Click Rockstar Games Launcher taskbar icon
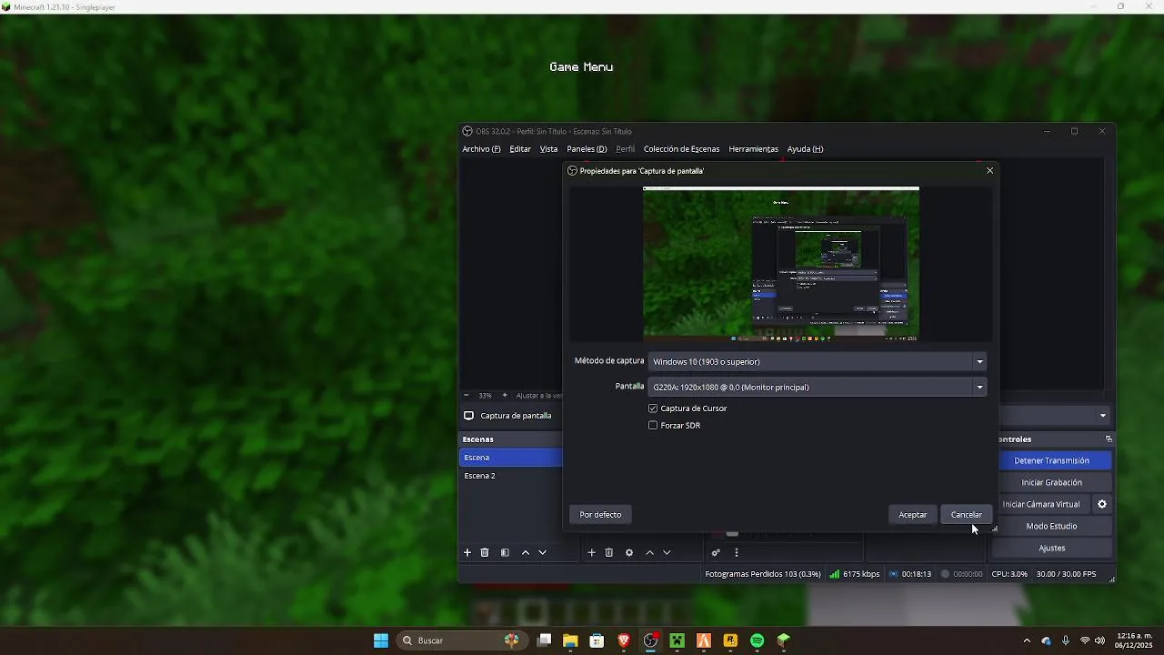Image resolution: width=1164 pixels, height=655 pixels. (730, 640)
